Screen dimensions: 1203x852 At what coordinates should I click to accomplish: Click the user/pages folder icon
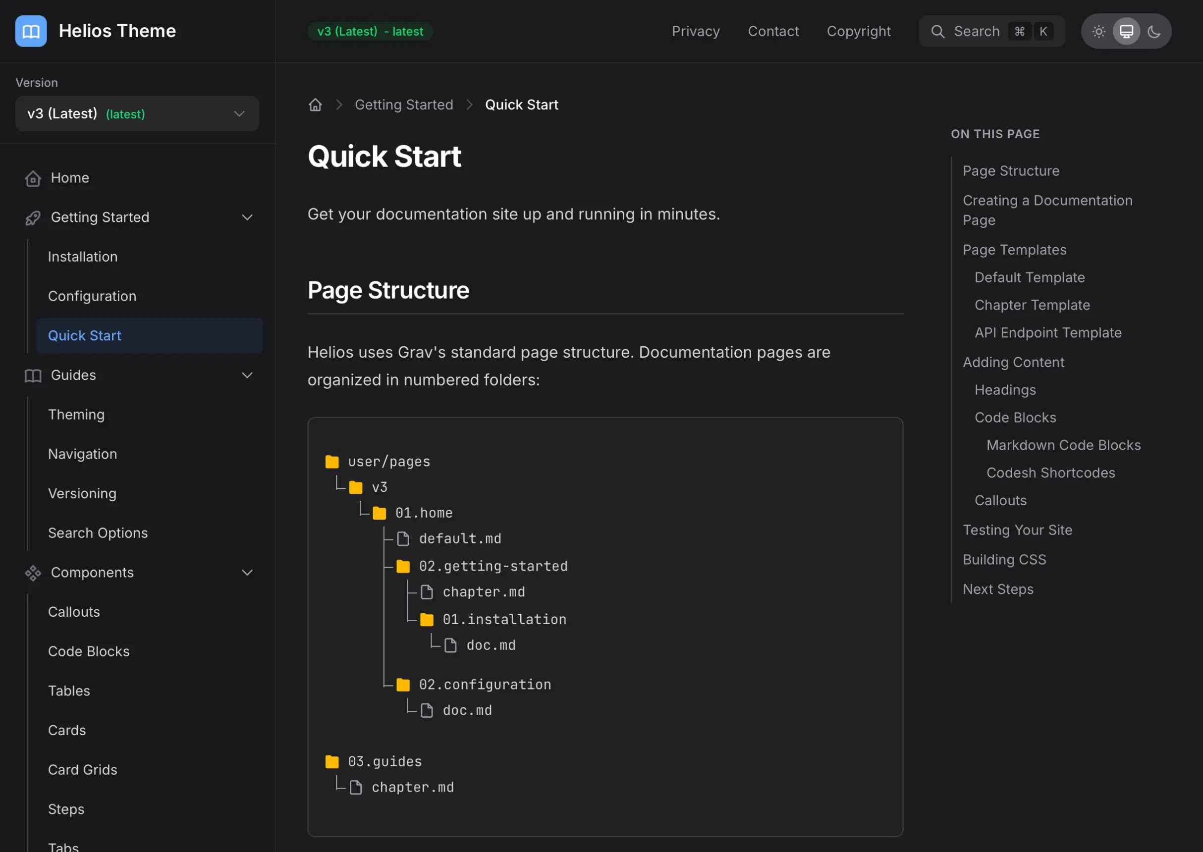[x=331, y=462]
